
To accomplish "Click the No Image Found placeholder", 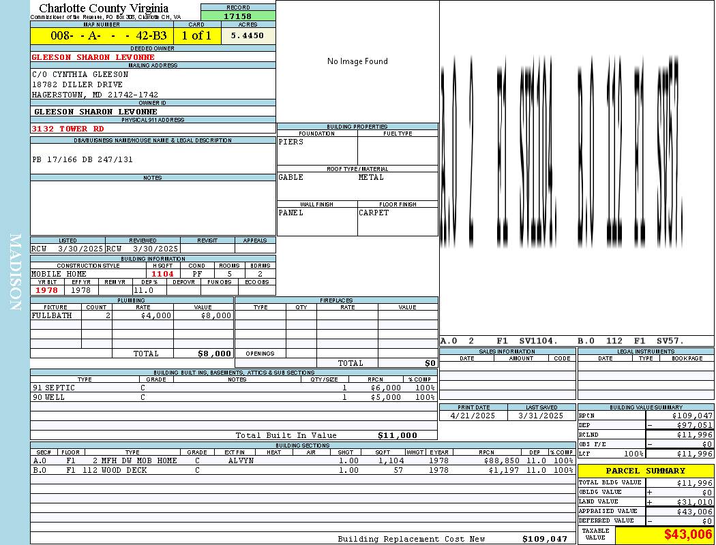I will pyautogui.click(x=357, y=61).
